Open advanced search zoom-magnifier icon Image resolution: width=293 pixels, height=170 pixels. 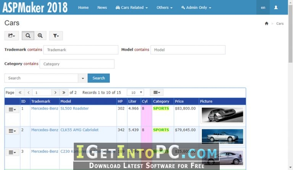tap(40, 35)
